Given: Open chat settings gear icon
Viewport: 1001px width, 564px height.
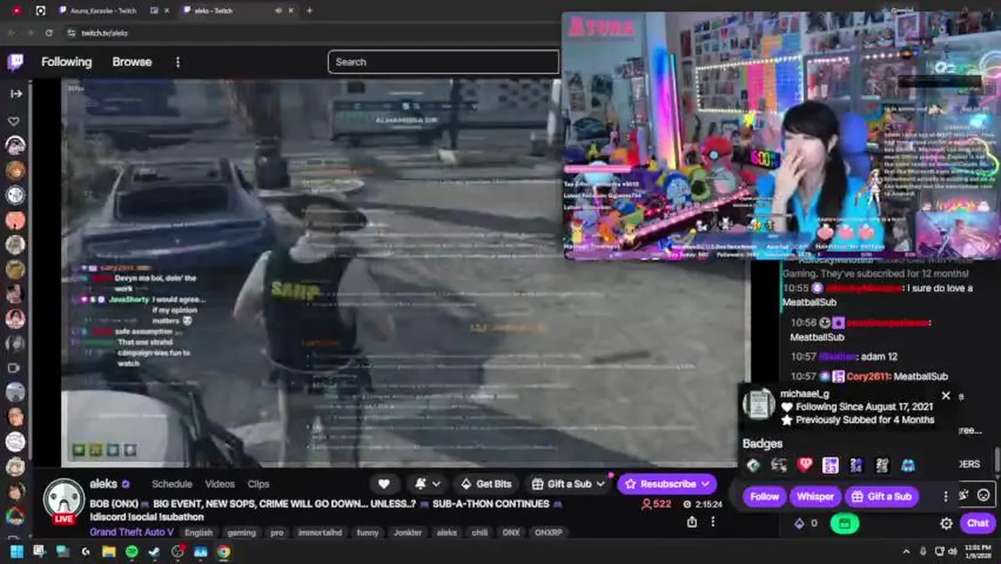Looking at the screenshot, I should point(946,523).
